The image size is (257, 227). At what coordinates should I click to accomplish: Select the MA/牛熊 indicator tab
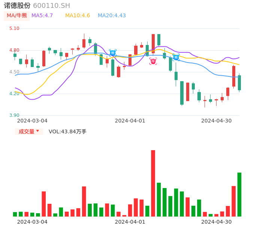(x=17, y=16)
